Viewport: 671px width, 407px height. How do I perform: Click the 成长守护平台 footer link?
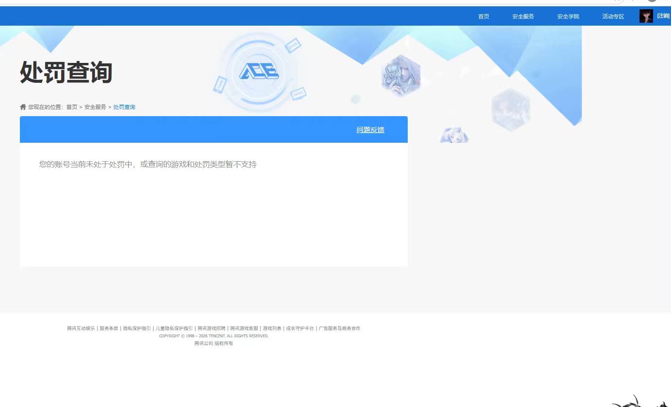tap(300, 328)
